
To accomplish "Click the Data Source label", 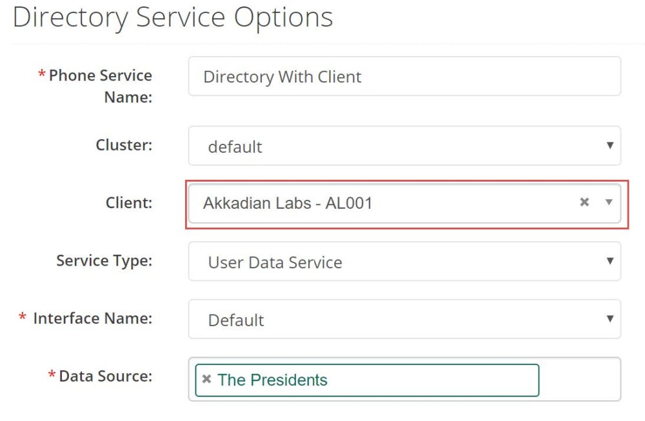I will tap(105, 376).
